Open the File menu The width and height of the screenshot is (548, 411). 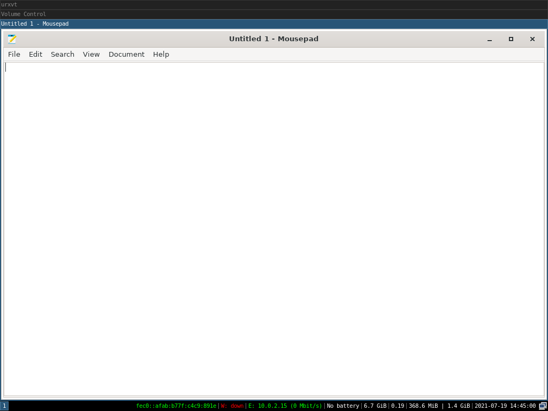(14, 54)
